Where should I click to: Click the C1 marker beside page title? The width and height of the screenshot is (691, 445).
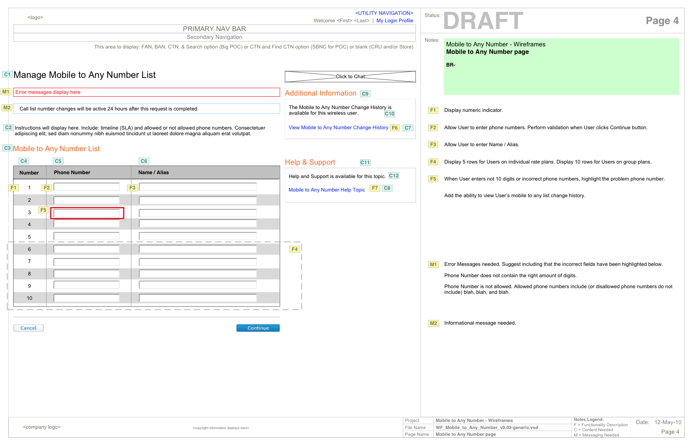click(x=7, y=74)
